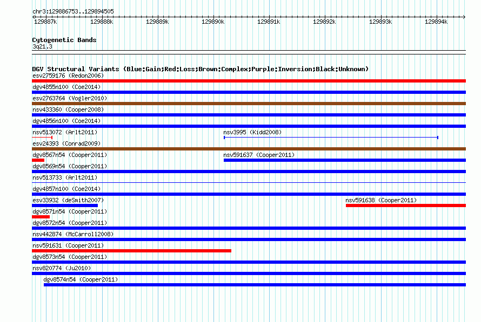Select esv24393 (Conrad2009) label
This screenshot has height=322, width=481.
coord(66,143)
